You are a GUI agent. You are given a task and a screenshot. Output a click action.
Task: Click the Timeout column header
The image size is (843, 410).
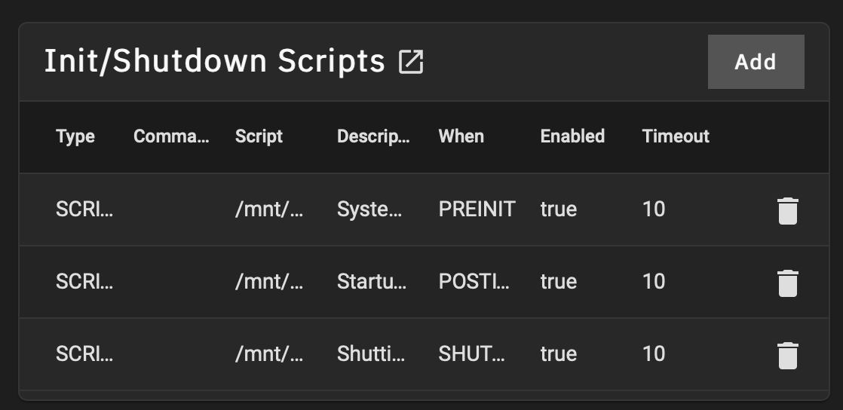pos(676,136)
